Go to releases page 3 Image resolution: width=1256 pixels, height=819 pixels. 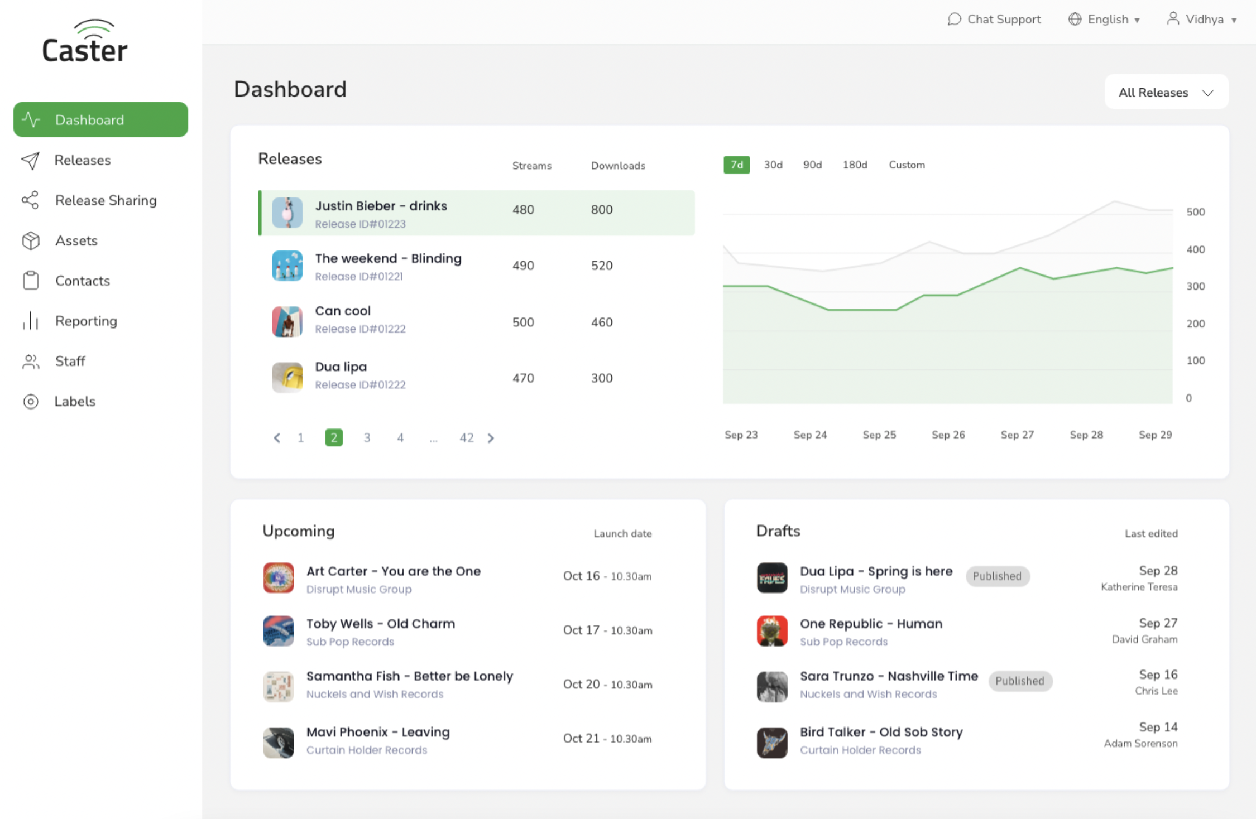click(367, 438)
